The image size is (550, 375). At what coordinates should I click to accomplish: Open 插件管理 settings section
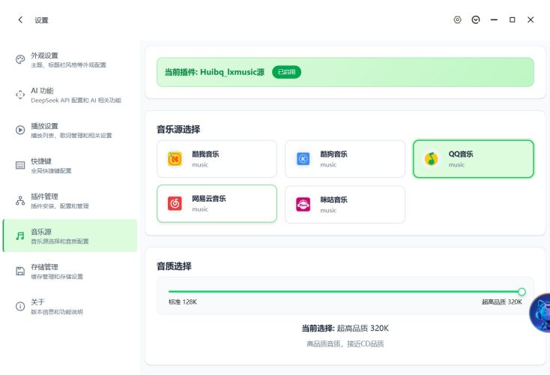[70, 200]
